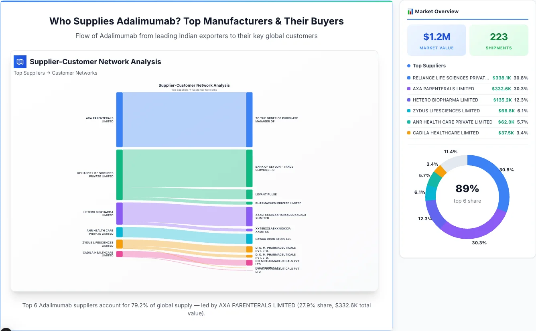Viewport: 536px width, 331px height.
Task: Click the purple square marker next to AXA PARENTERALS LIMITED
Action: coord(409,89)
